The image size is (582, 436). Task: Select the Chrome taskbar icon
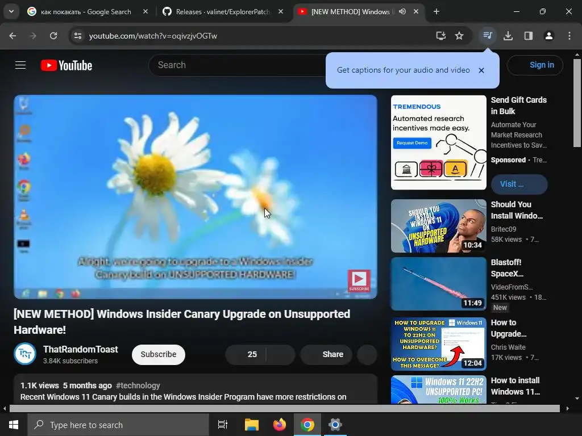pos(307,425)
